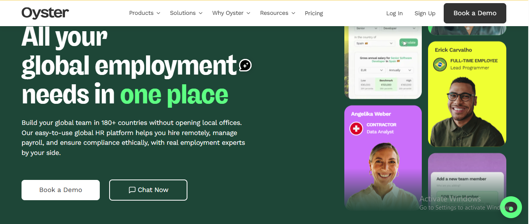Open the Senior level dropdown in the salary widget
Image resolution: width=529 pixels, height=224 pixels.
pos(367,28)
